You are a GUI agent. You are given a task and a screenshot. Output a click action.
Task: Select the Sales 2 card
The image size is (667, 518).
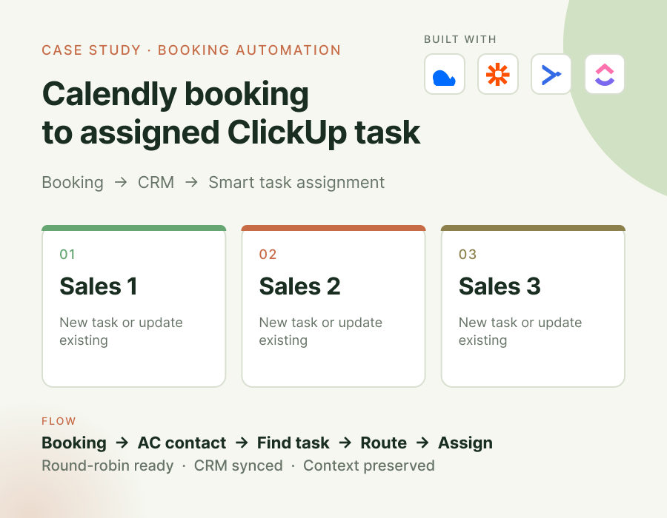pyautogui.click(x=333, y=306)
